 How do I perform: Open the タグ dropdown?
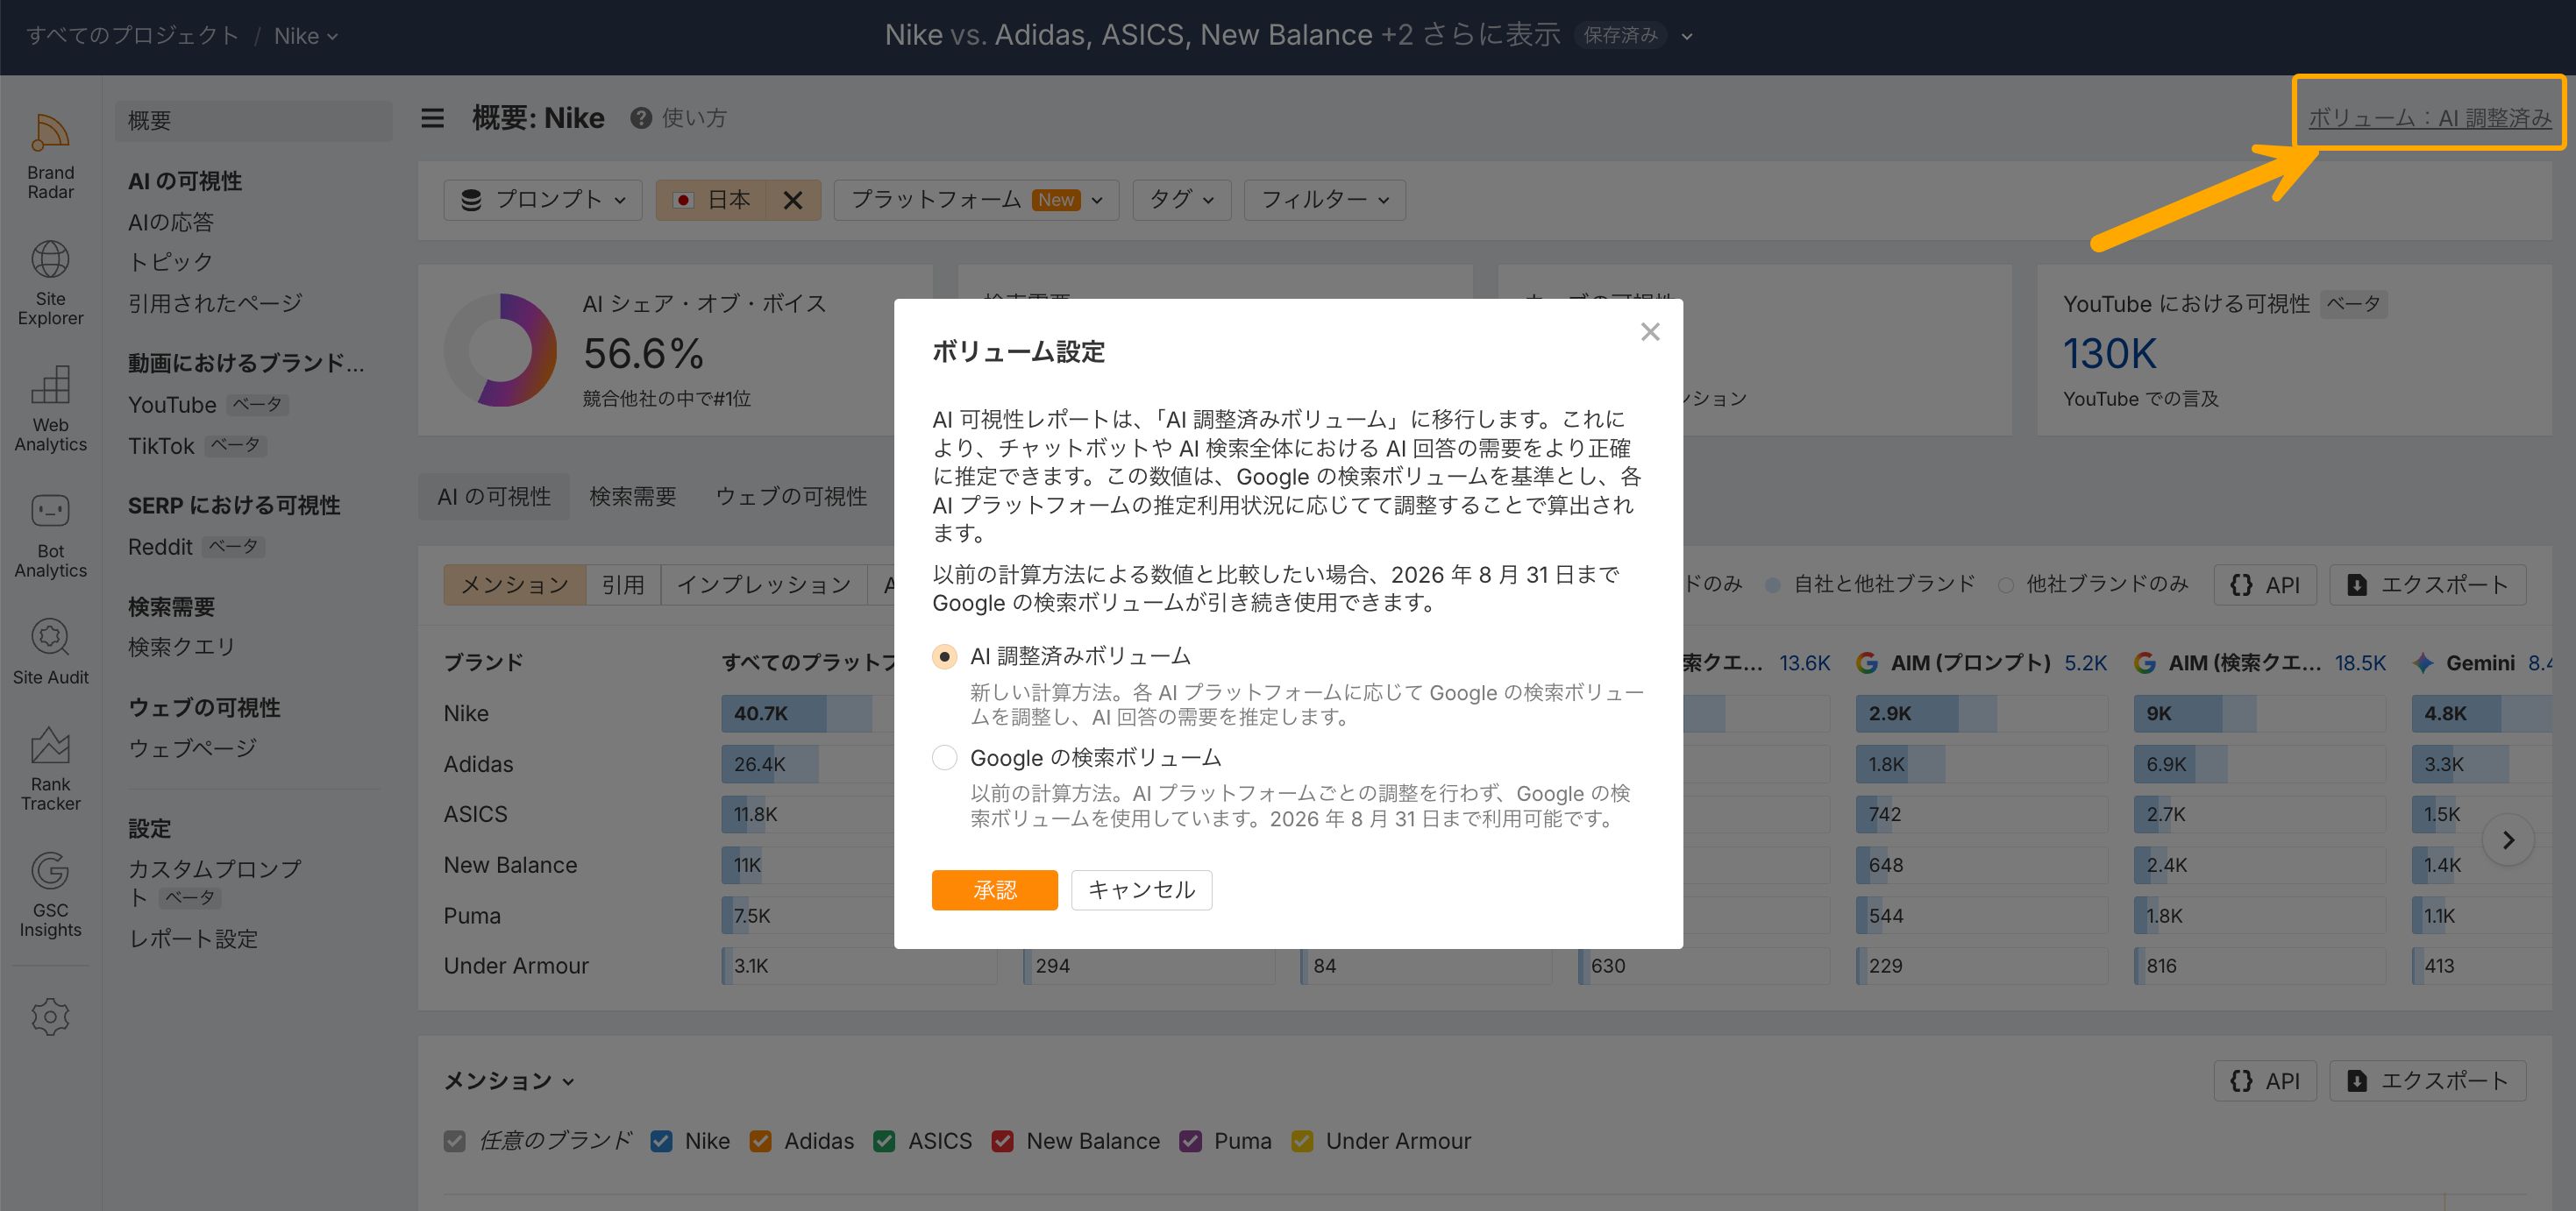pyautogui.click(x=1181, y=200)
